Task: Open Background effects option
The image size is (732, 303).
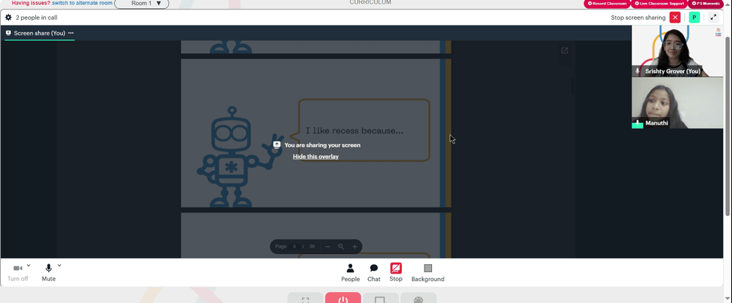Action: click(427, 273)
